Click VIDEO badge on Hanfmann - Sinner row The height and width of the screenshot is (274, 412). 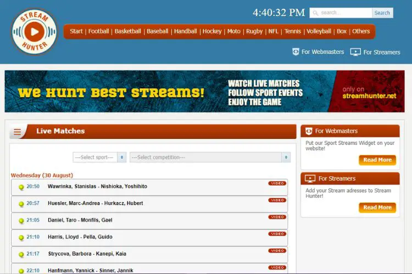[x=277, y=267]
